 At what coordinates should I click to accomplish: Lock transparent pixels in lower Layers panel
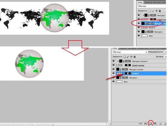tap(125, 57)
